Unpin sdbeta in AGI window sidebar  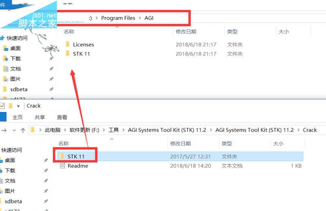51,89
